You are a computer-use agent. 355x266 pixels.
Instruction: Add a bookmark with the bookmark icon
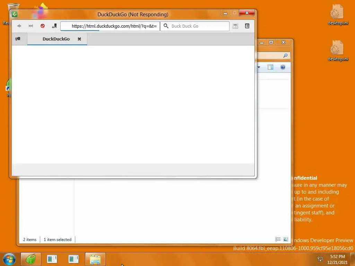pyautogui.click(x=54, y=26)
